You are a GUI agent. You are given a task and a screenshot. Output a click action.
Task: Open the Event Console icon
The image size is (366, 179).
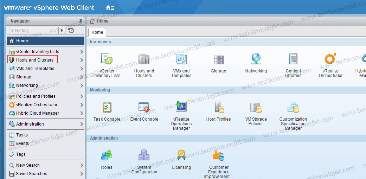pos(144,107)
